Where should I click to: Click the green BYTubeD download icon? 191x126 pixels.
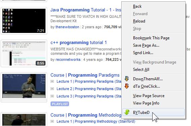[x=127, y=112]
